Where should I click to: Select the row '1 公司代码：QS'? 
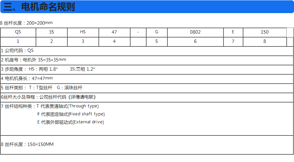(x=147, y=51)
